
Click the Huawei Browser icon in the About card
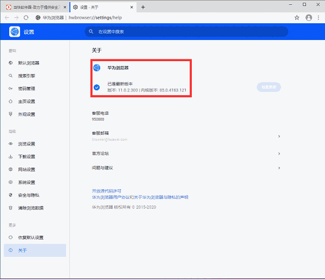[96, 68]
